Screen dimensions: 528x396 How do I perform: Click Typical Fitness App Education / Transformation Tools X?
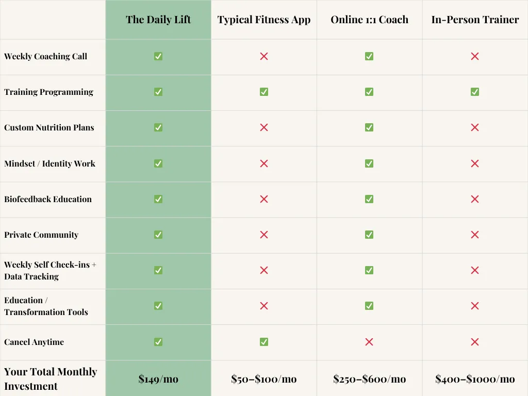264,306
